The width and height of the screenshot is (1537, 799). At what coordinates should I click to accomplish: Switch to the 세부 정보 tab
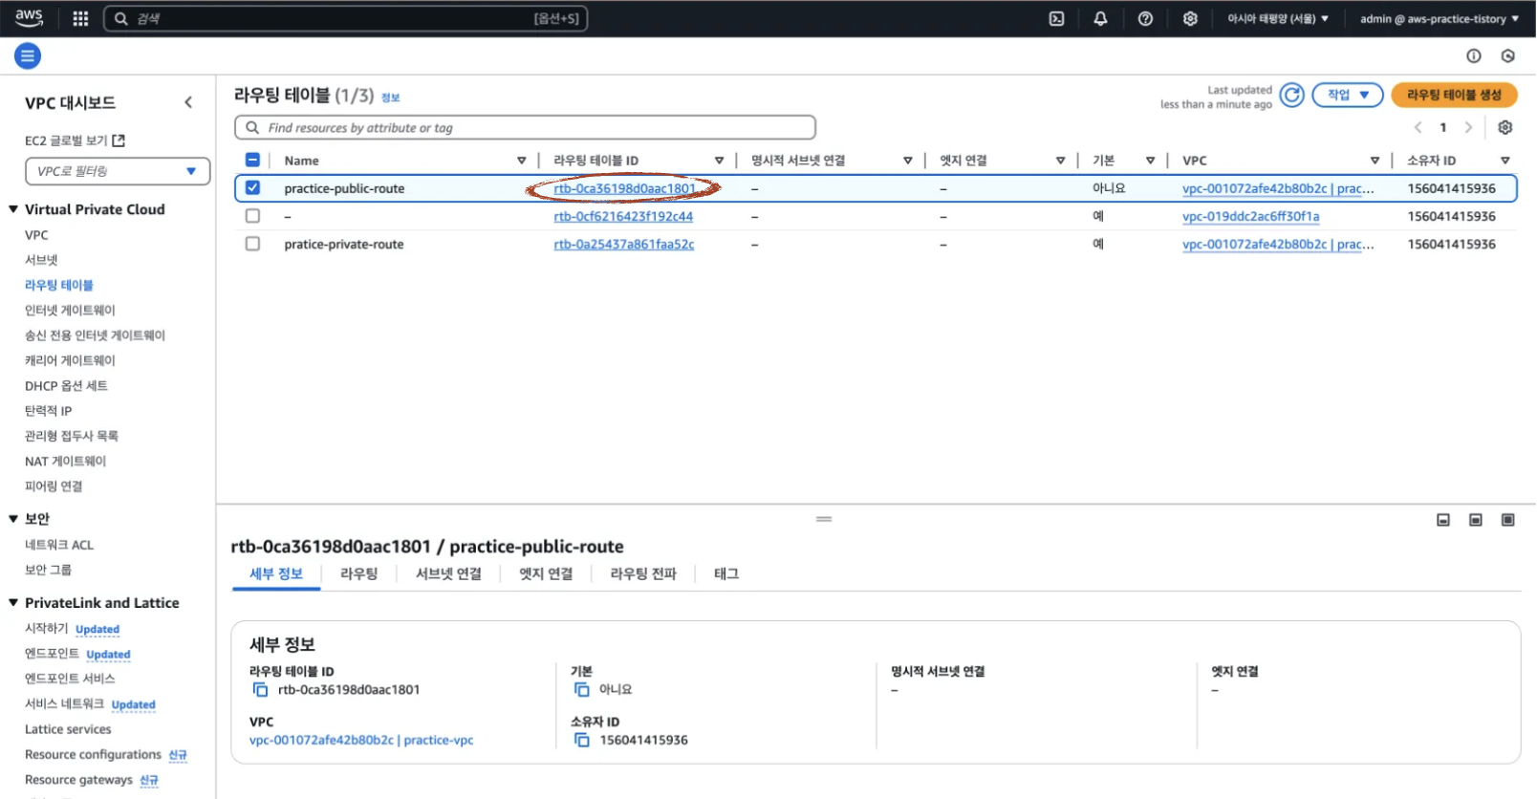[x=276, y=573]
